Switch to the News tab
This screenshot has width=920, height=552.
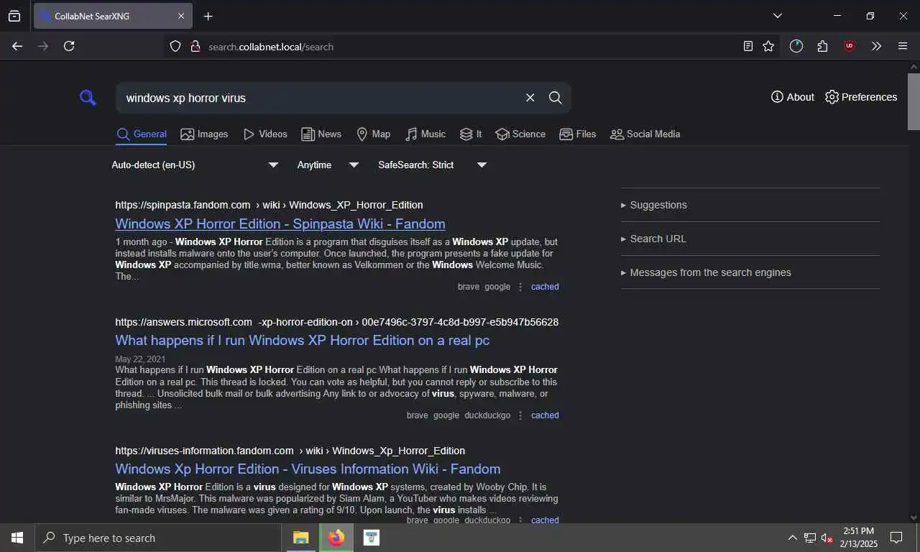click(321, 134)
